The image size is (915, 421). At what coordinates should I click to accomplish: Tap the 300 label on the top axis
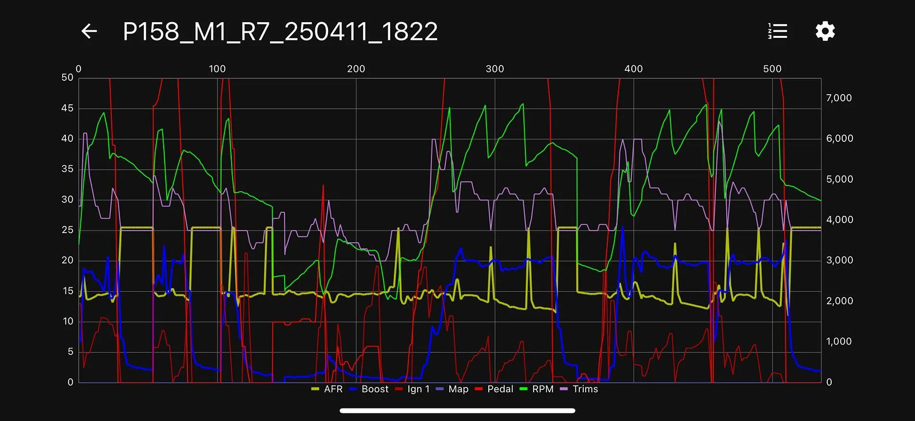coord(495,69)
